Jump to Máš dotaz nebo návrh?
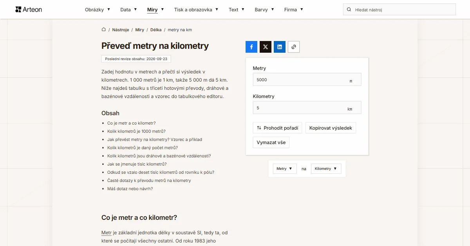 click(130, 189)
